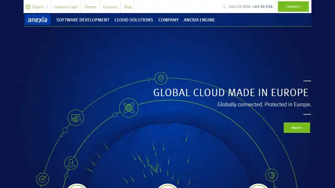Open the Customer Login link

click(66, 7)
